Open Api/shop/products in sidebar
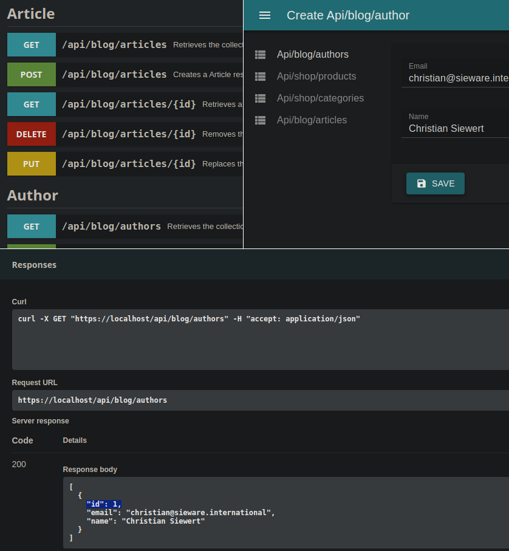The height and width of the screenshot is (551, 509). tap(316, 77)
